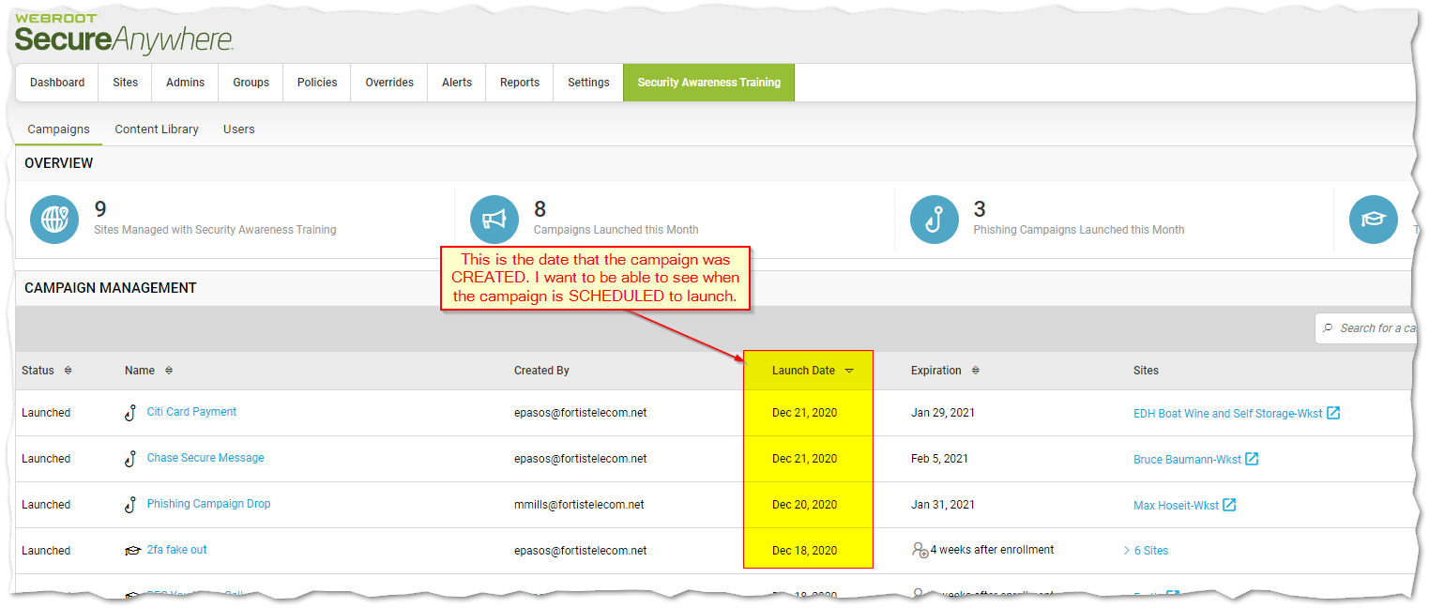1429x608 pixels.
Task: Click 9 Sites Managed with Security Awareness Training
Action: [215, 219]
